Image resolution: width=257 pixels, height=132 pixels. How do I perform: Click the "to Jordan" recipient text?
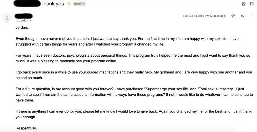[22, 21]
